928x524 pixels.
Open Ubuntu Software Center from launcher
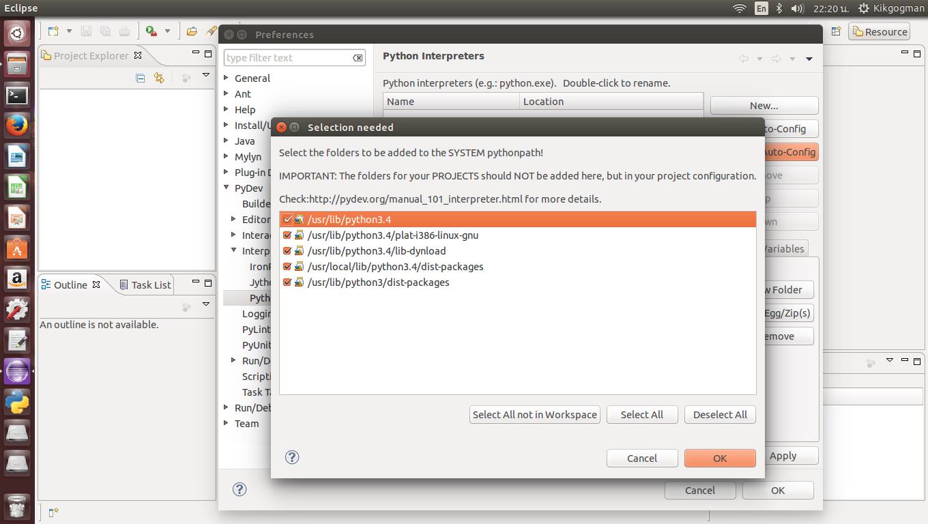click(x=17, y=250)
